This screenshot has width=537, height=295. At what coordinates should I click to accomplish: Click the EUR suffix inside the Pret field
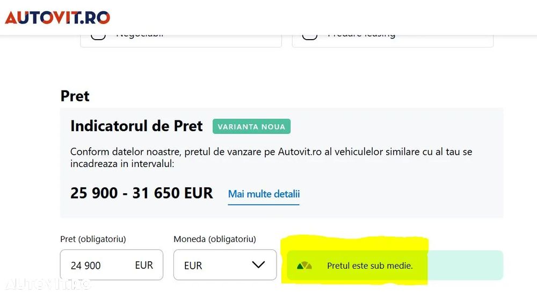coord(144,265)
